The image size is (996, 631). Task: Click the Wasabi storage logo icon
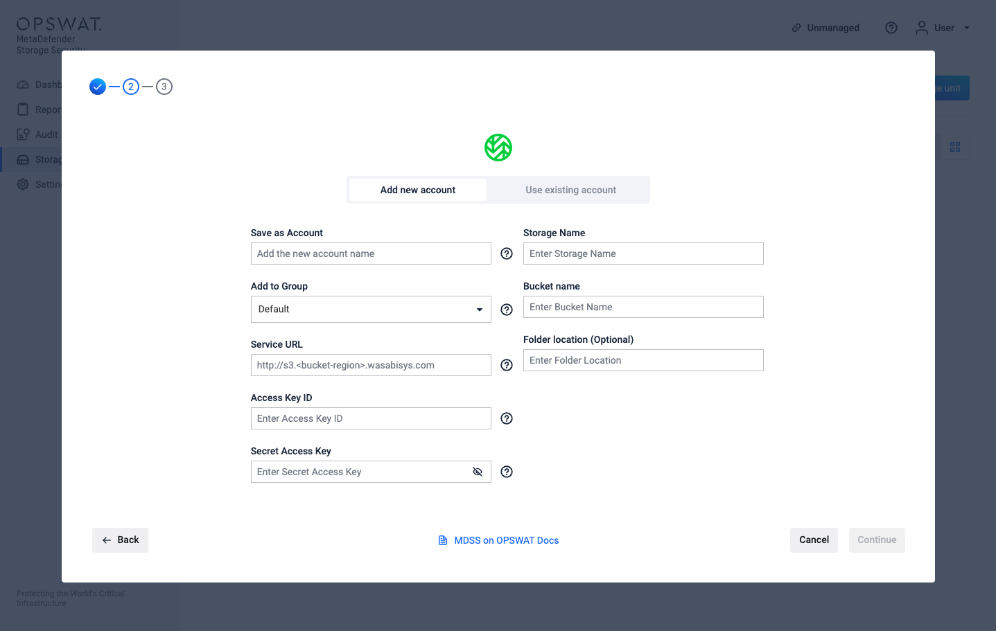coord(498,148)
